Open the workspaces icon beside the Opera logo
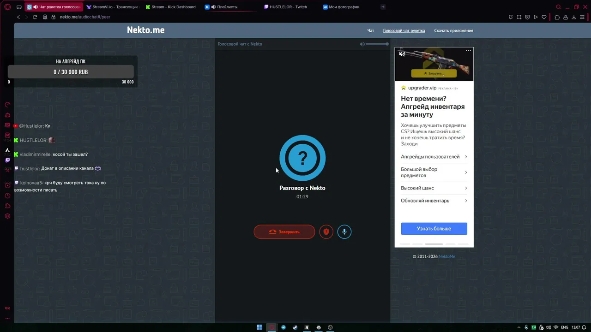The width and height of the screenshot is (591, 332). click(19, 7)
